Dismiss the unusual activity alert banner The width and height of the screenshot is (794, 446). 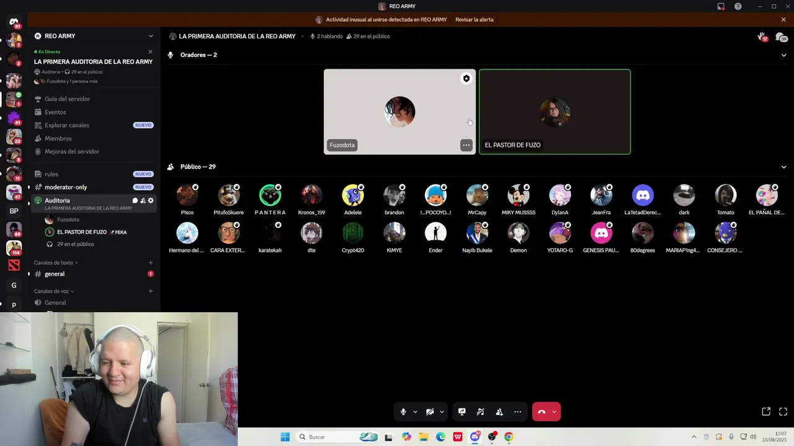coord(783,20)
